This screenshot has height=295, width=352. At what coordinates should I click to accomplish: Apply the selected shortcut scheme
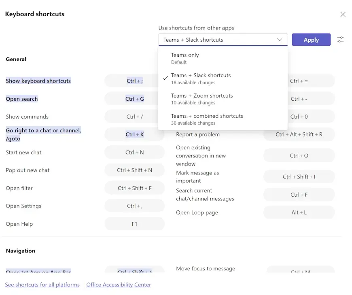pyautogui.click(x=311, y=40)
